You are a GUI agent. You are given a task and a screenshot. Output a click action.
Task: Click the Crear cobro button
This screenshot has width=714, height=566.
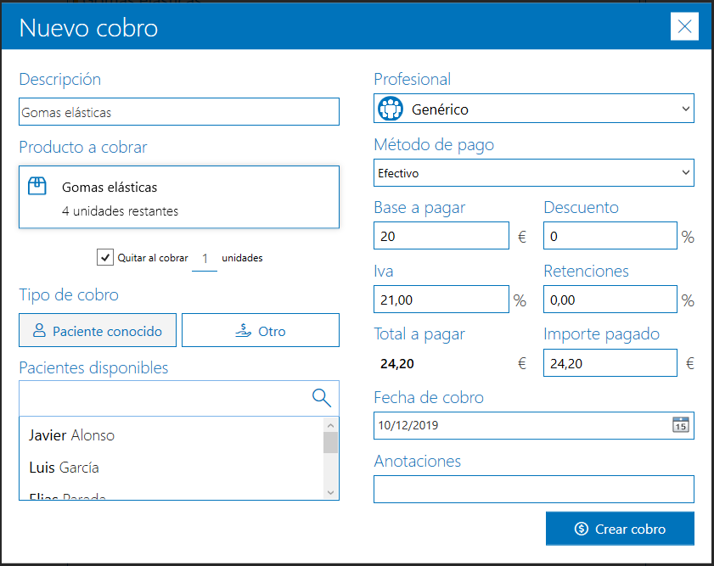tap(620, 528)
